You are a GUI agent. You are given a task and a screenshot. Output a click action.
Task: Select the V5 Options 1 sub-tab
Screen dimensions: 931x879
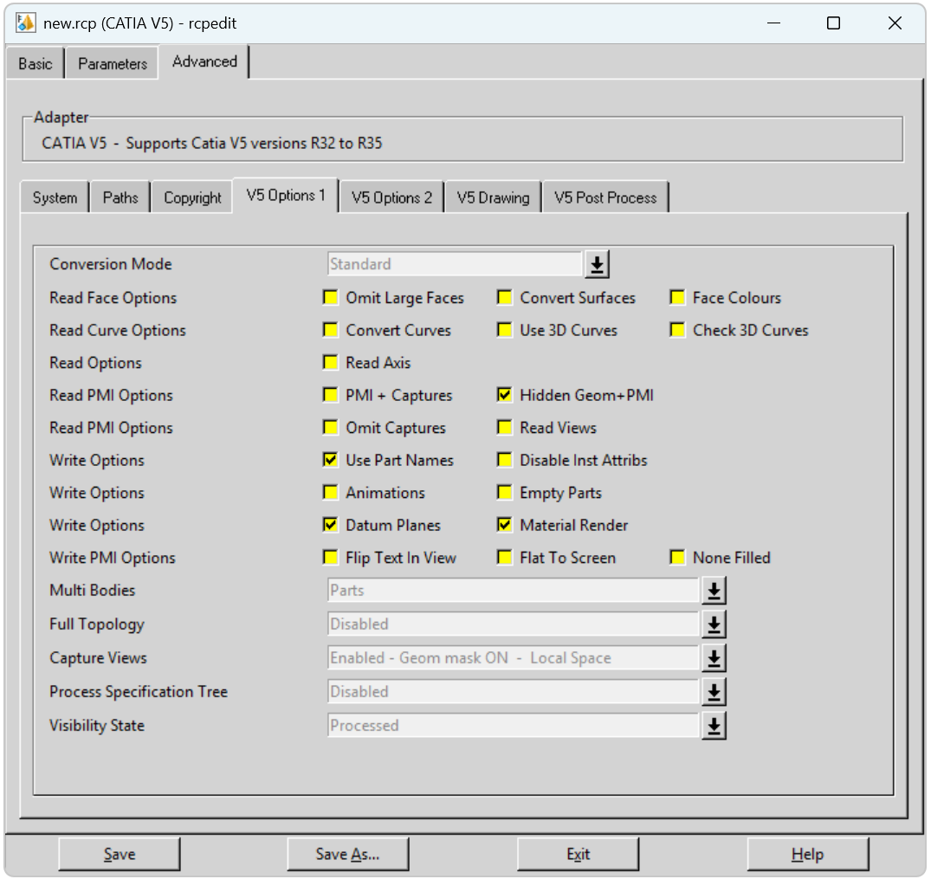coord(286,196)
